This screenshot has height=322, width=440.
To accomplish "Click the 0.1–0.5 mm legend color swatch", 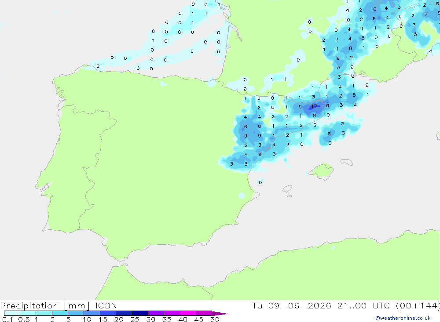I will pyautogui.click(x=12, y=313).
